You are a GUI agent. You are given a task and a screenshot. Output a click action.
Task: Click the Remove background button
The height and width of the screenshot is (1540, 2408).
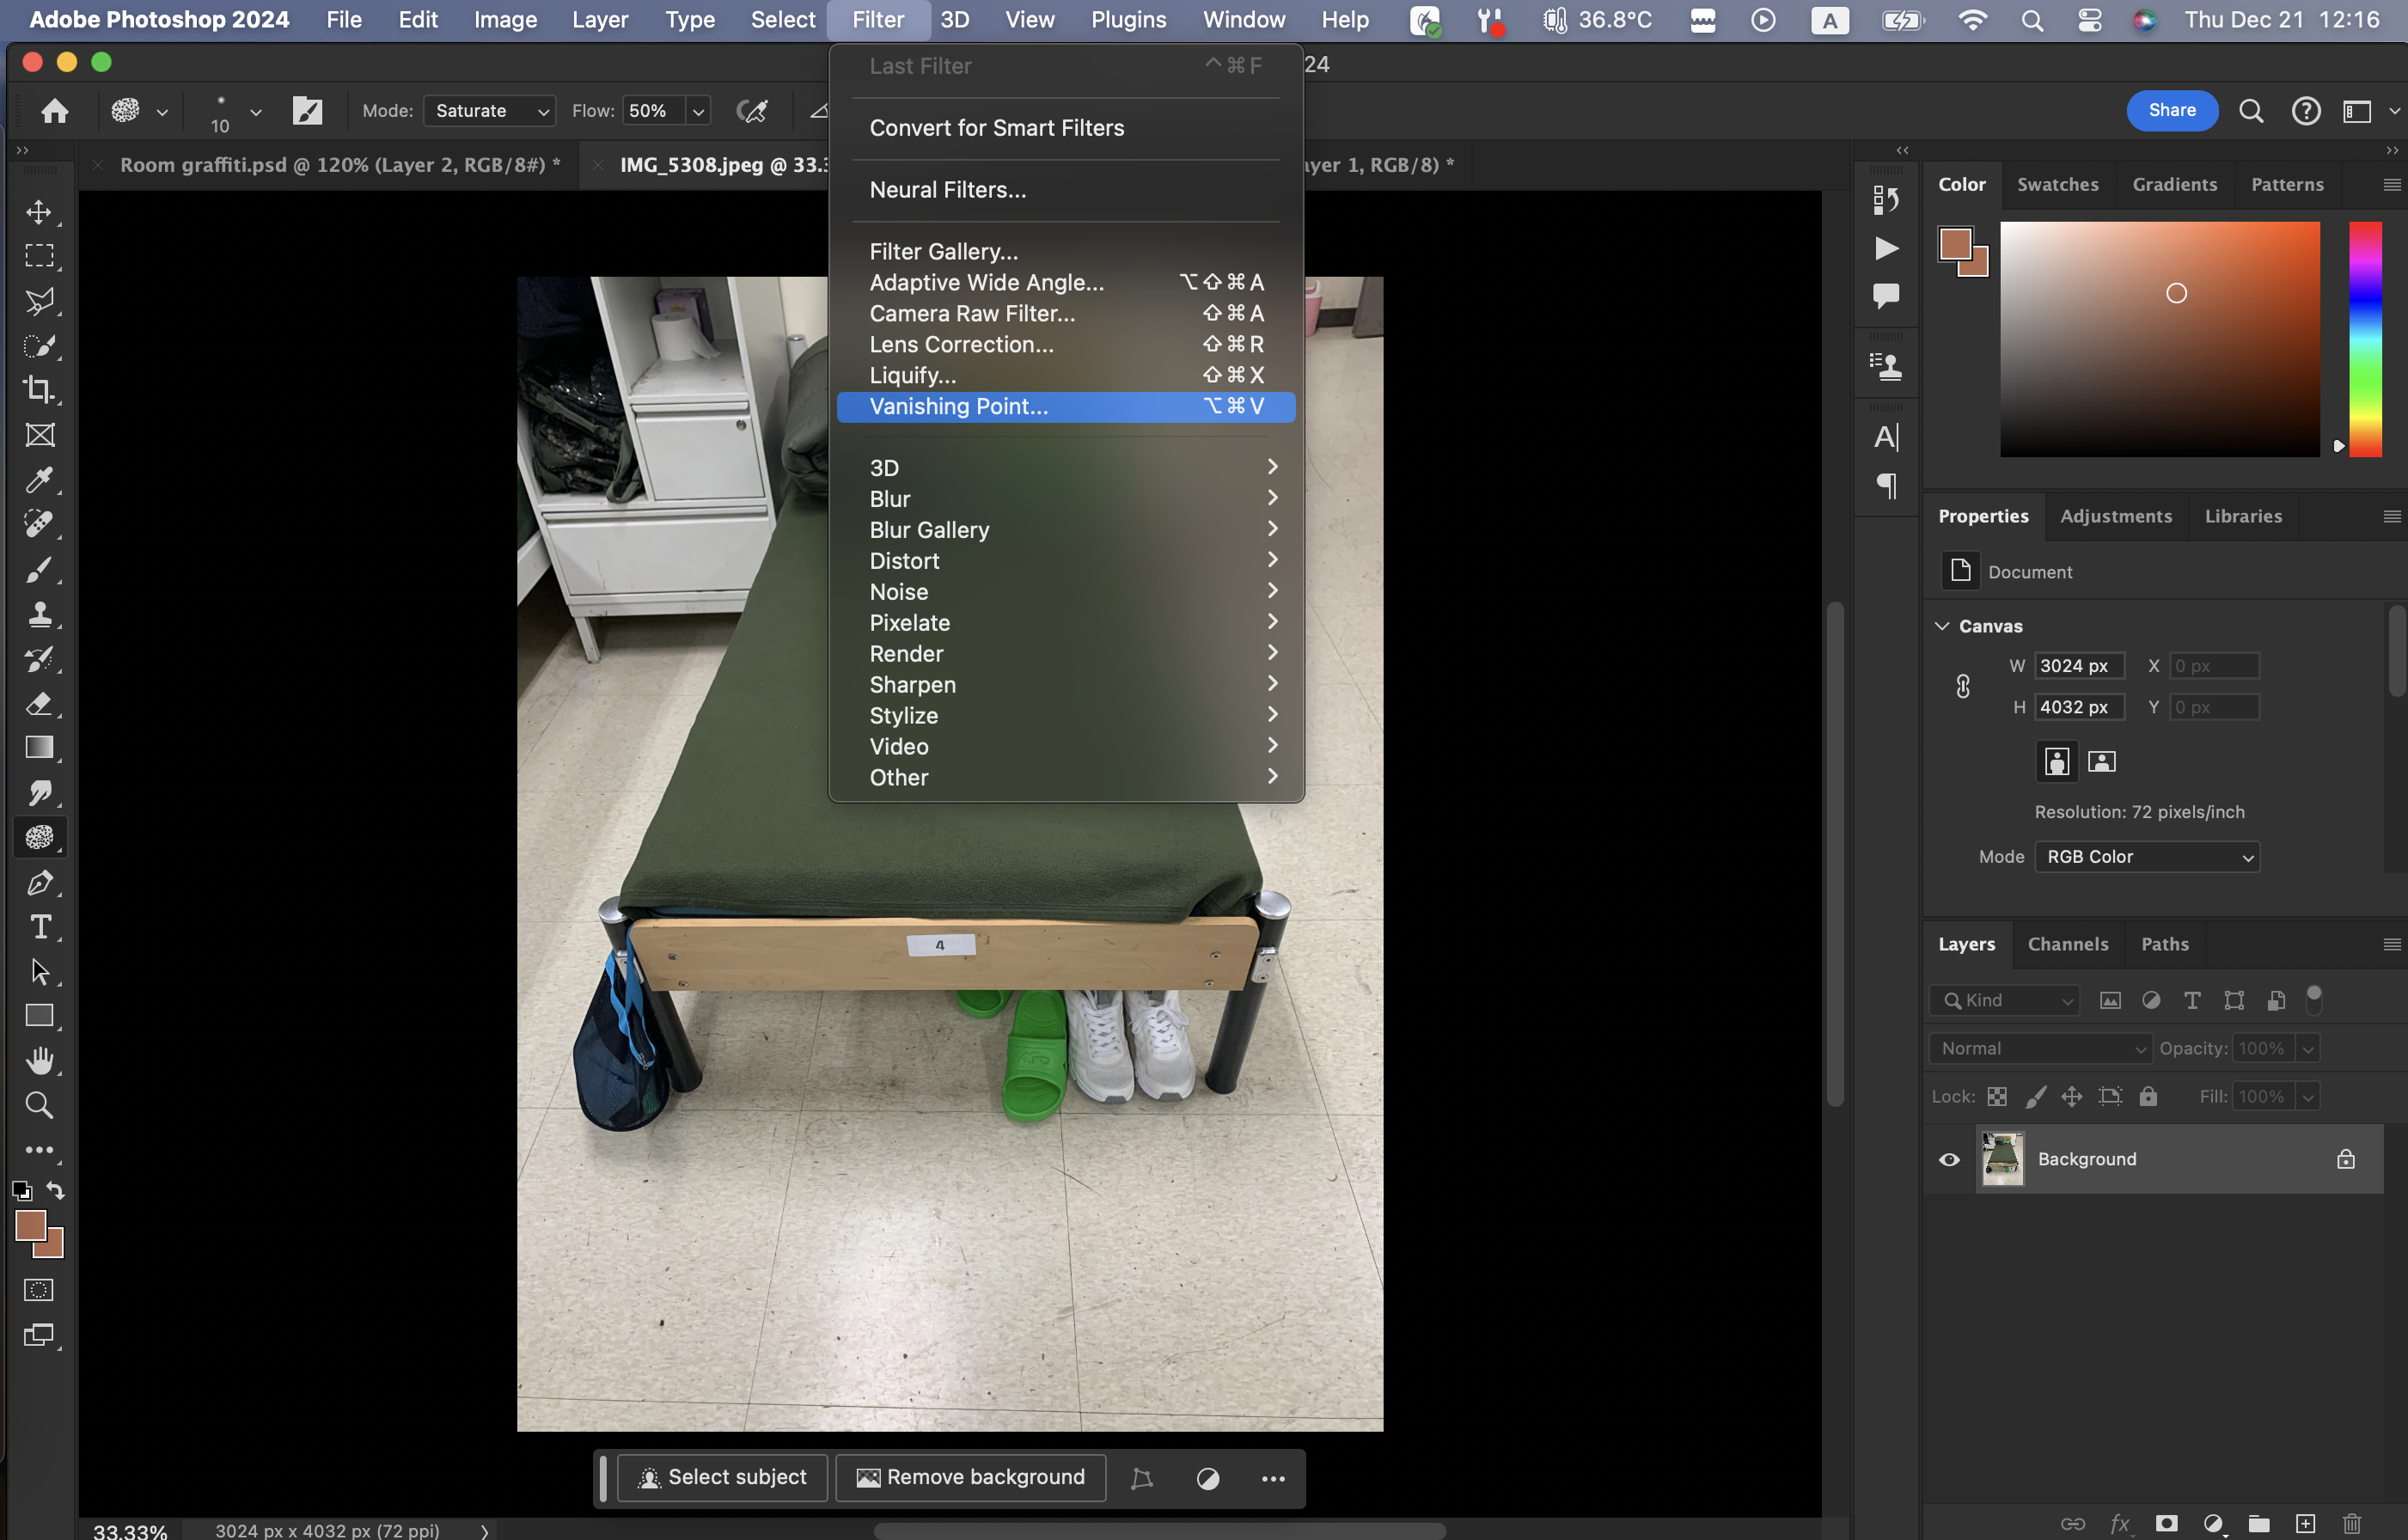tap(970, 1477)
